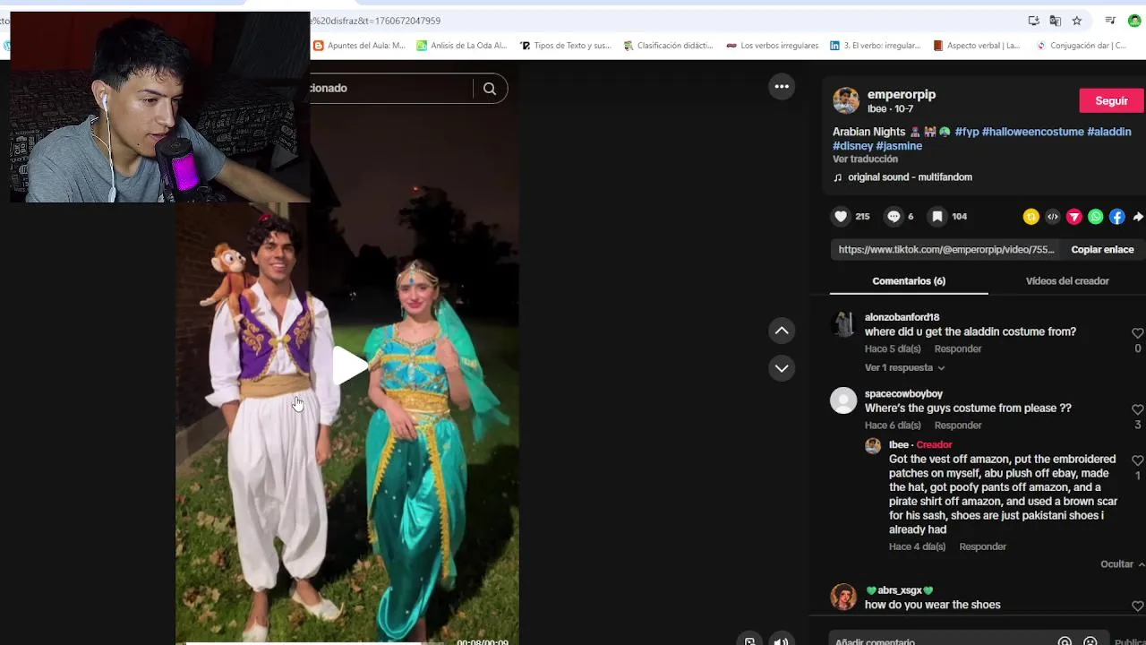Click the 'Seguir' follow button

click(1111, 100)
